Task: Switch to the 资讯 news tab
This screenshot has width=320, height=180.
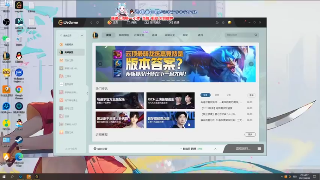Action: click(x=108, y=35)
